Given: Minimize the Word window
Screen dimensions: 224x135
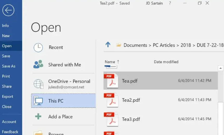Looking at the screenshot, I should [x=185, y=3].
